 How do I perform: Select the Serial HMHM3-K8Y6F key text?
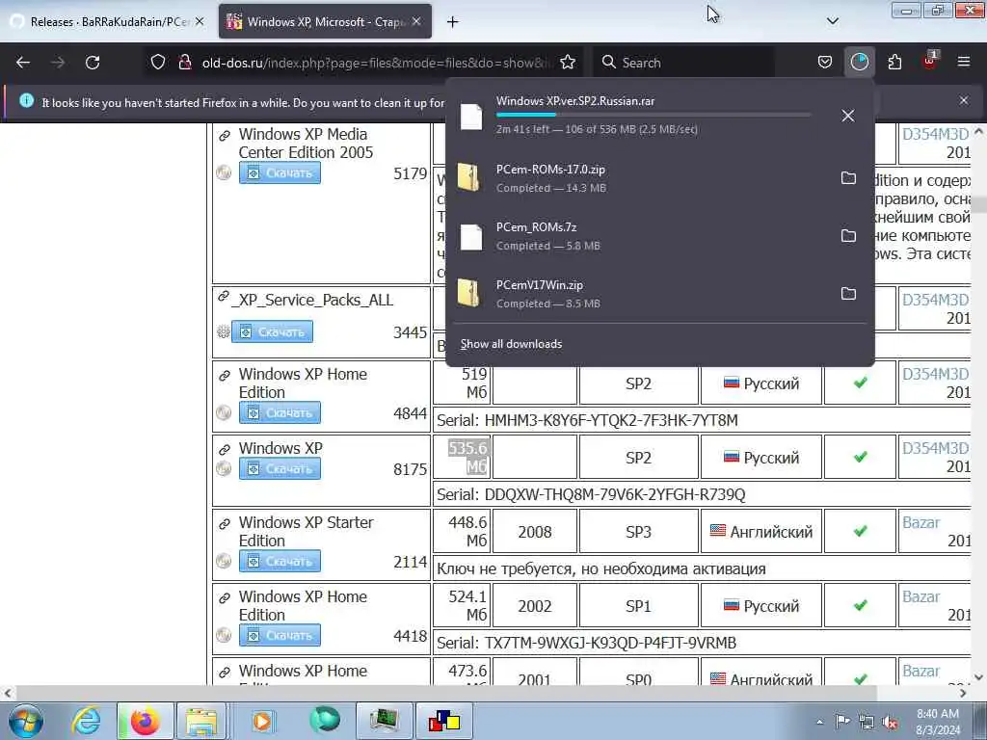tap(611, 420)
